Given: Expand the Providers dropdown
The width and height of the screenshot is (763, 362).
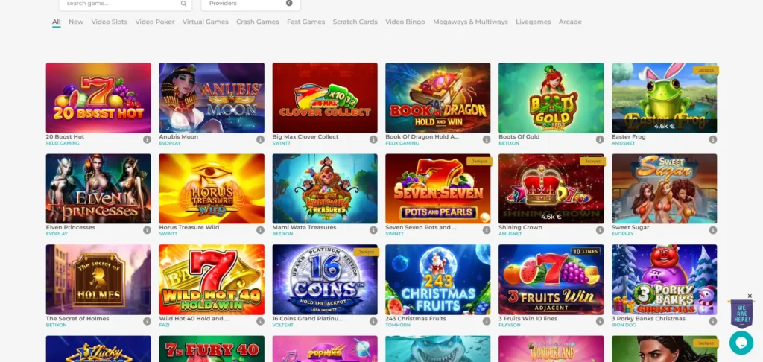Looking at the screenshot, I should coord(250,4).
